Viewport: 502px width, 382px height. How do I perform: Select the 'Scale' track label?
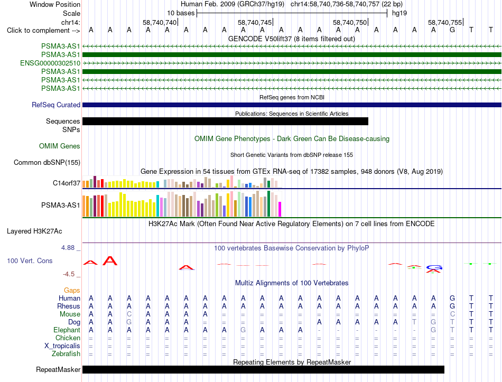coord(71,13)
